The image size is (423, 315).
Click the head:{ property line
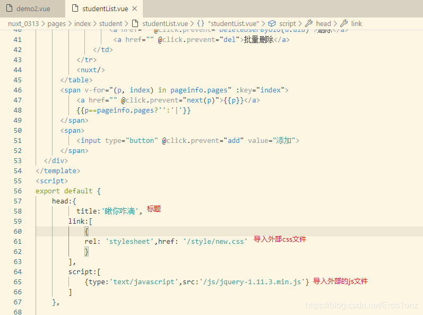(x=64, y=201)
